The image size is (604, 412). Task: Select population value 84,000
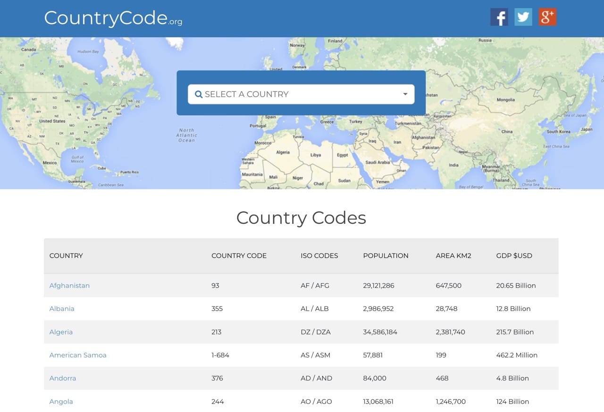[x=375, y=378]
